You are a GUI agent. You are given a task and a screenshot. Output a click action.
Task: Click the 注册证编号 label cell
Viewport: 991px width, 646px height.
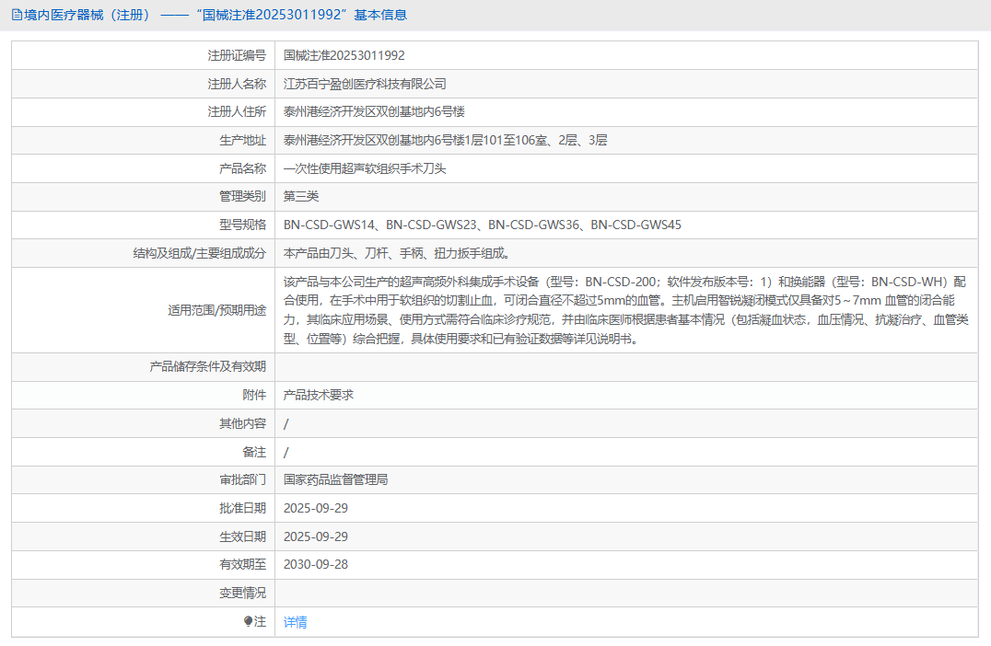point(237,55)
